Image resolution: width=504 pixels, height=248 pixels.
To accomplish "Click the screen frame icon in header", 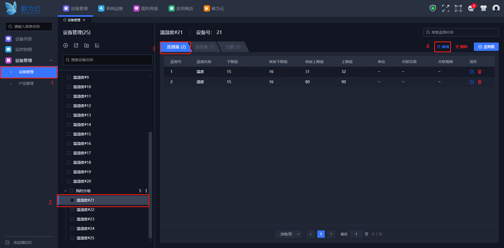I will point(458,8).
